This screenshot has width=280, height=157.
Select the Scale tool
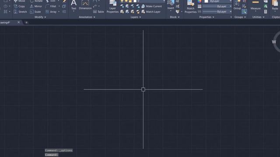pyautogui.click(x=35, y=12)
